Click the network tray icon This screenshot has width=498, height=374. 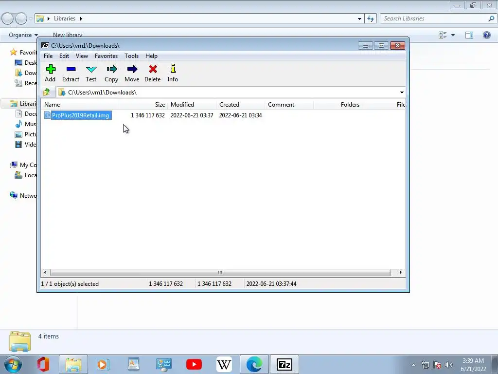coord(425,365)
